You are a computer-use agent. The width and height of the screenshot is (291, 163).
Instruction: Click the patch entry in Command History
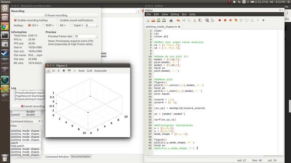[x=15, y=143]
